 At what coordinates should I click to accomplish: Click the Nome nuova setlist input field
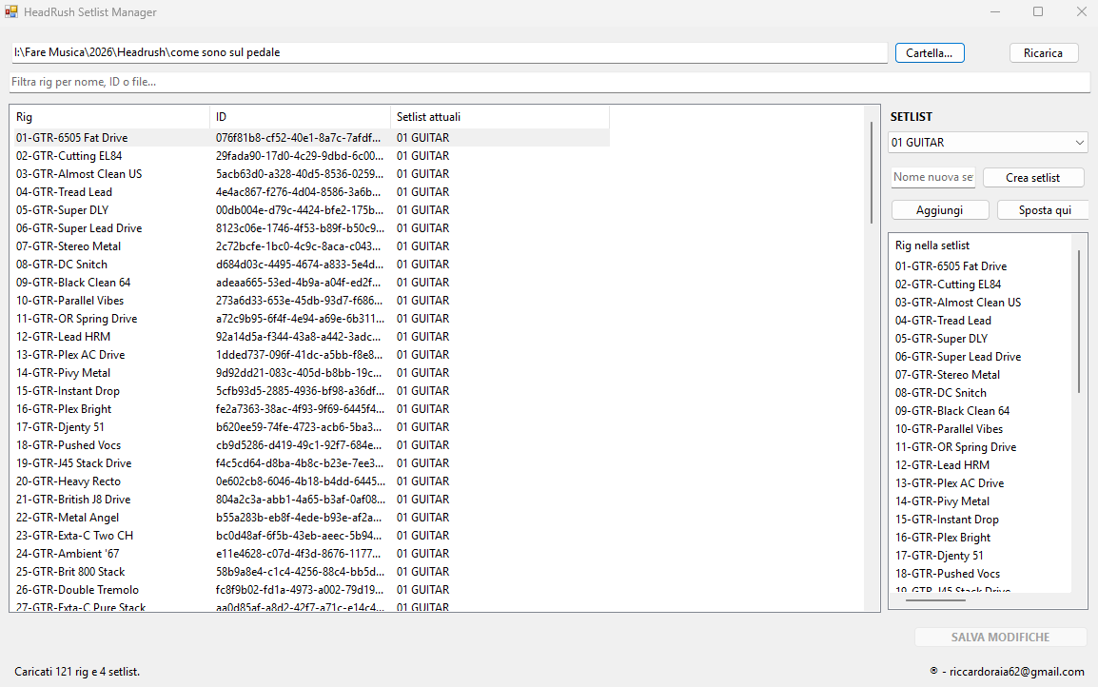pos(933,177)
